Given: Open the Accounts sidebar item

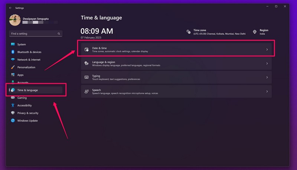Looking at the screenshot, I should point(23,82).
